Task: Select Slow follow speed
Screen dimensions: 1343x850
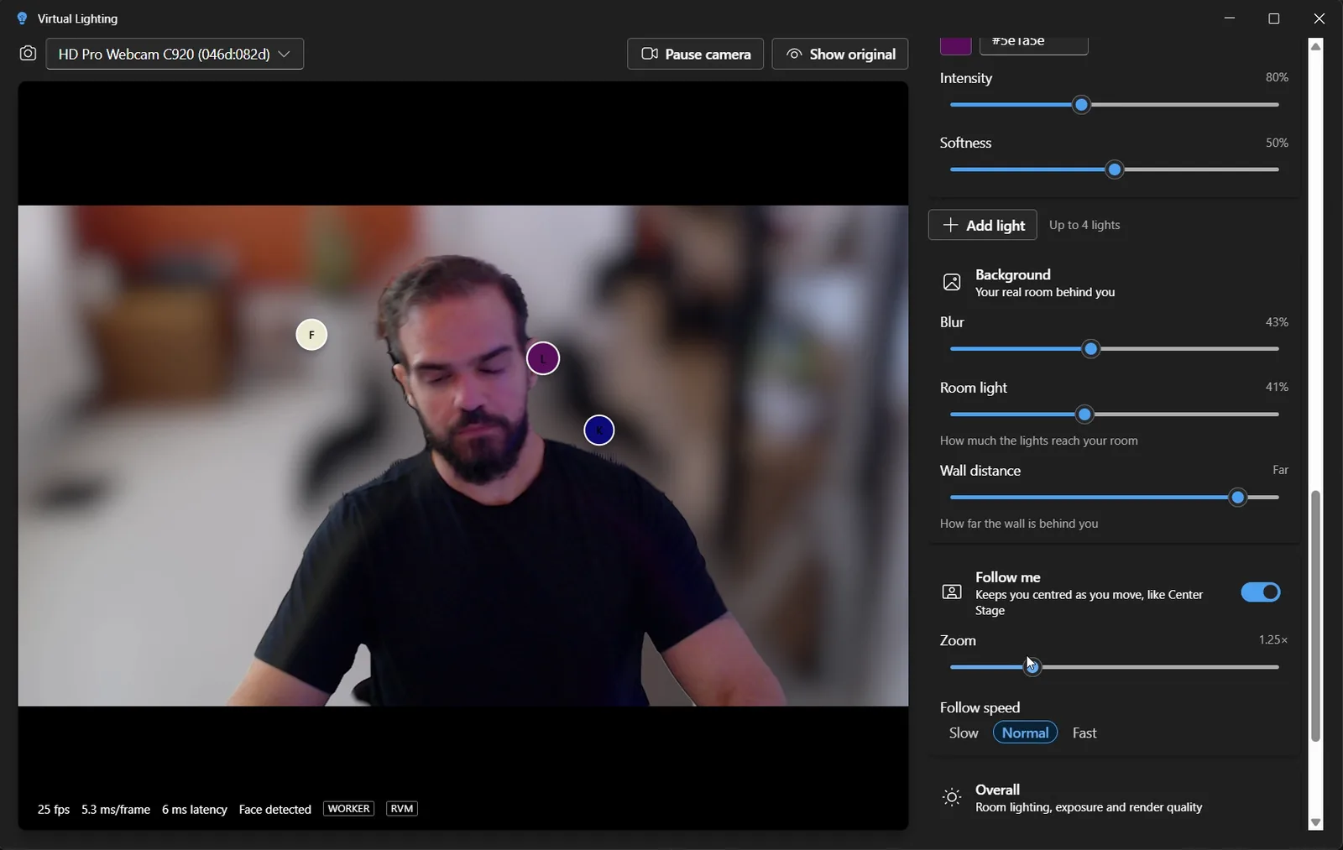Action: click(964, 733)
